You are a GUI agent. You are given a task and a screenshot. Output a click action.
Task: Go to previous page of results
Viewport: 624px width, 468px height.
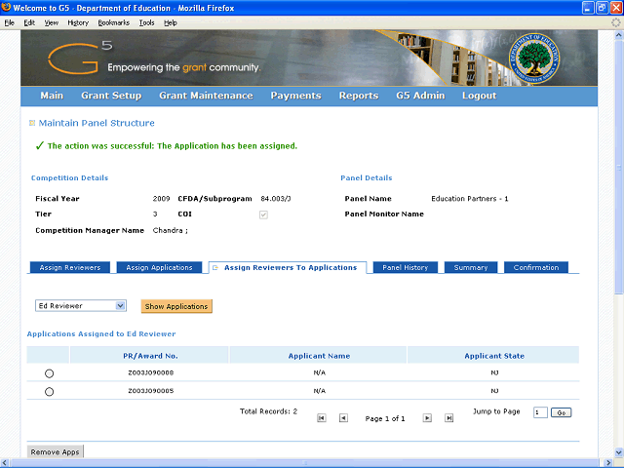pyautogui.click(x=343, y=418)
